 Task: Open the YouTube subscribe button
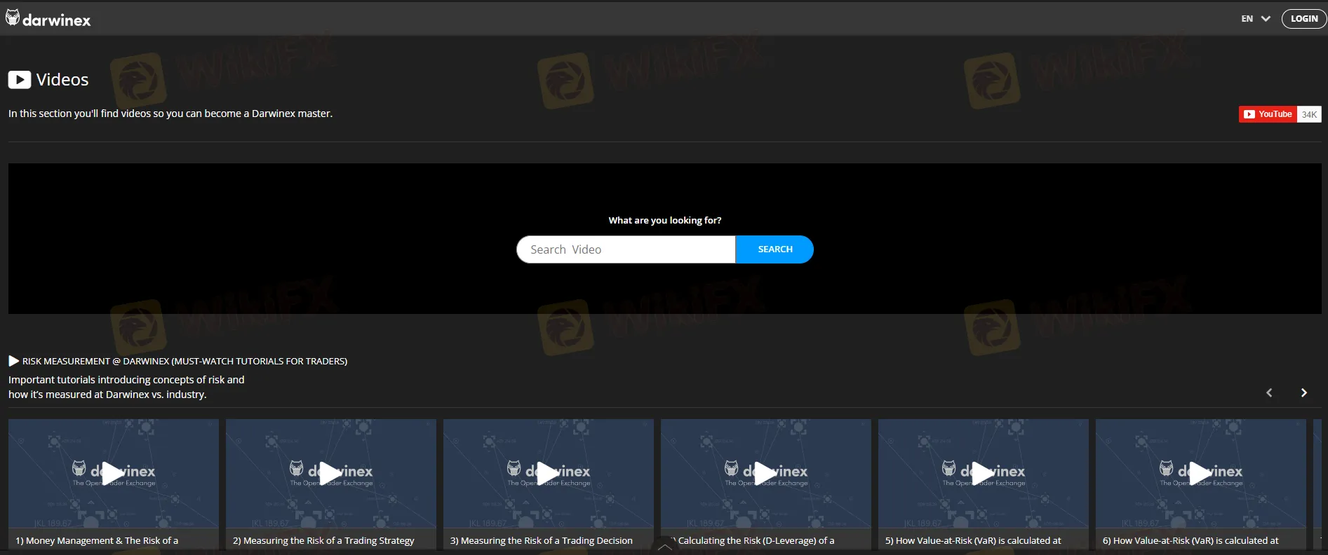click(x=1268, y=114)
